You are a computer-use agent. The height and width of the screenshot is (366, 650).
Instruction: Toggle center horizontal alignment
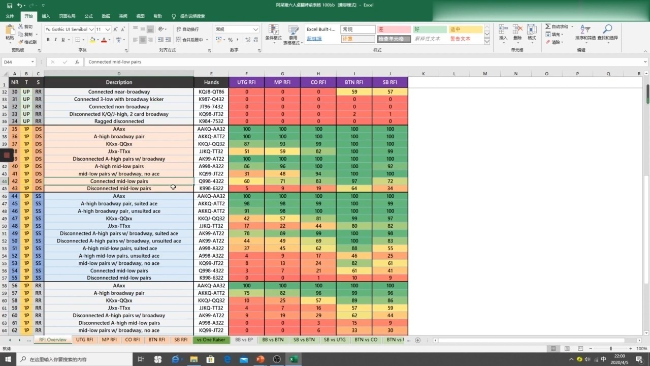(143, 40)
